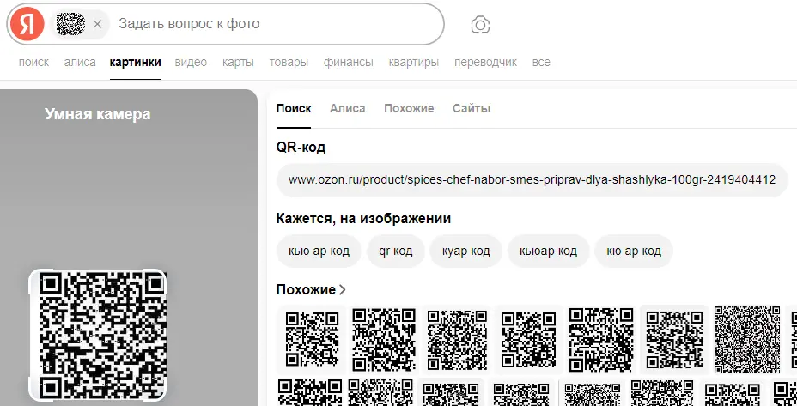Click the 'куар код' suggestion chip
The width and height of the screenshot is (797, 406).
click(465, 251)
